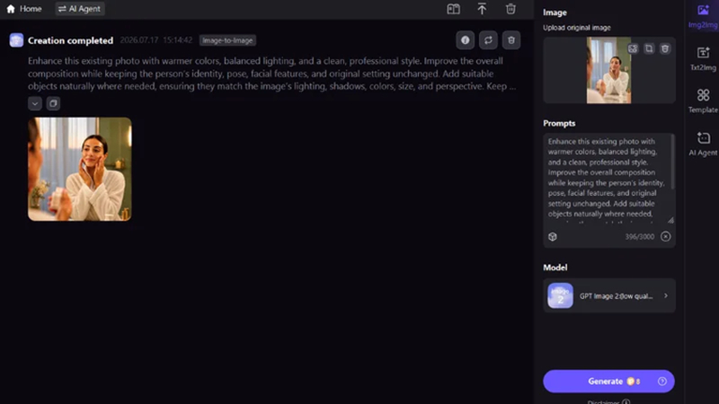The width and height of the screenshot is (719, 404).
Task: Expand the full prompt description chevron
Action: tap(35, 103)
